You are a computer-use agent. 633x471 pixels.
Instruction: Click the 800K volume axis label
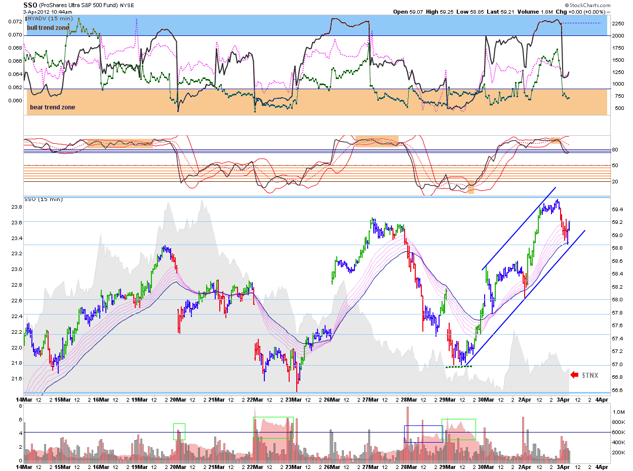point(618,422)
